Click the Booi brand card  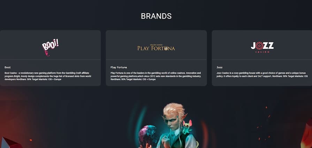click(50, 58)
